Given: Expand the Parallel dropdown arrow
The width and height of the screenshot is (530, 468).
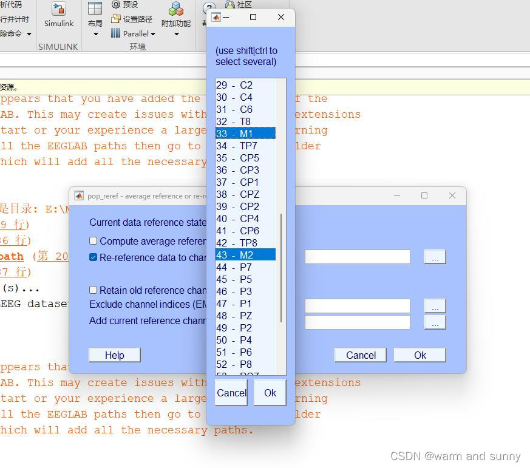Looking at the screenshot, I should (x=153, y=34).
